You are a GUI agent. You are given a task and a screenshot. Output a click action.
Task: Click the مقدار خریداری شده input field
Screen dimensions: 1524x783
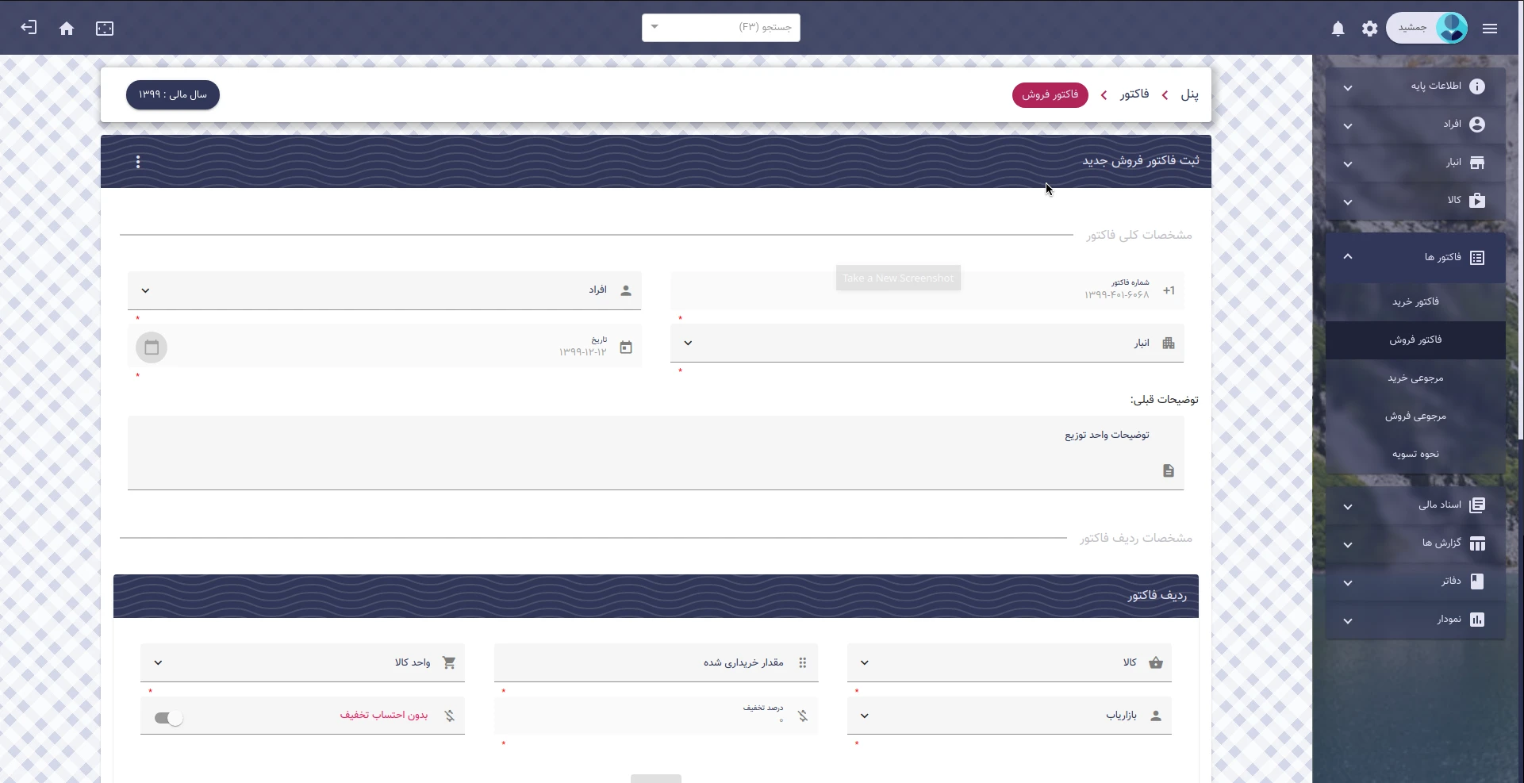(655, 662)
